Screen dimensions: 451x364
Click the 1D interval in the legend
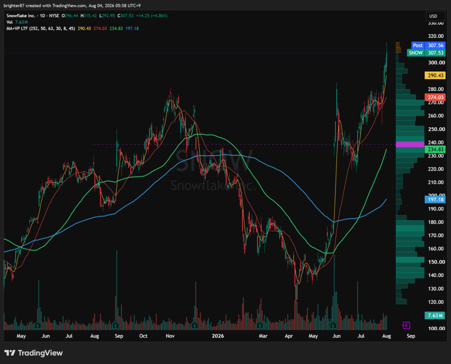[42, 15]
